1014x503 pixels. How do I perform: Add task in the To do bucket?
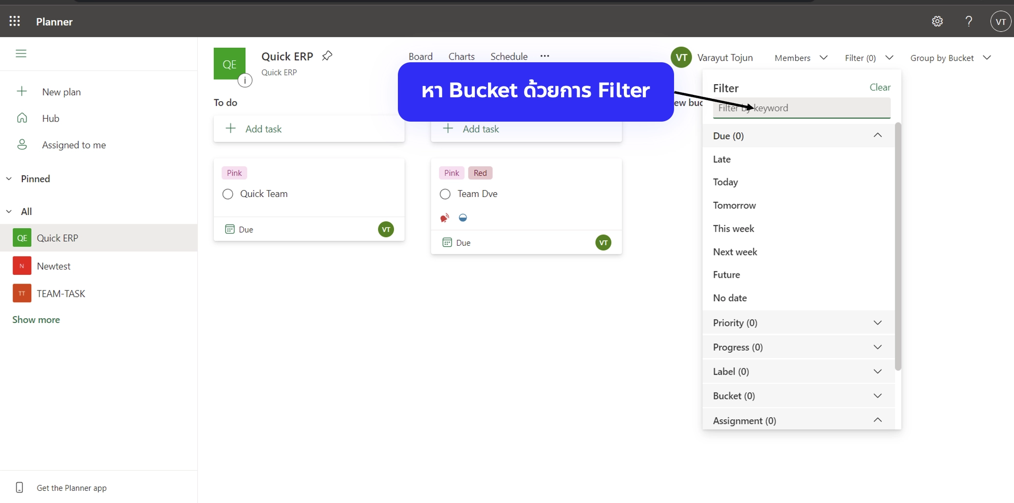tap(309, 129)
